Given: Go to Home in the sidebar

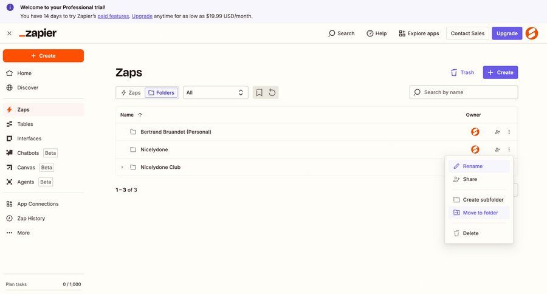Looking at the screenshot, I should (43, 73).
